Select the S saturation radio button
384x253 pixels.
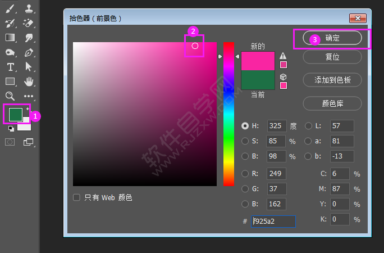tap(245, 141)
